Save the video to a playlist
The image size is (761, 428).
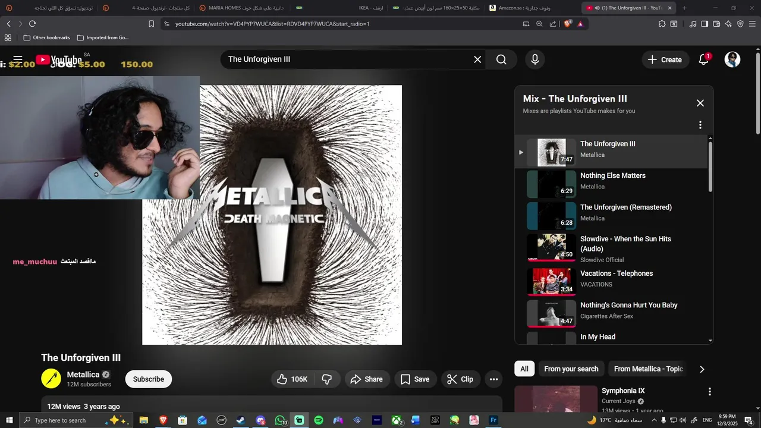coord(415,379)
